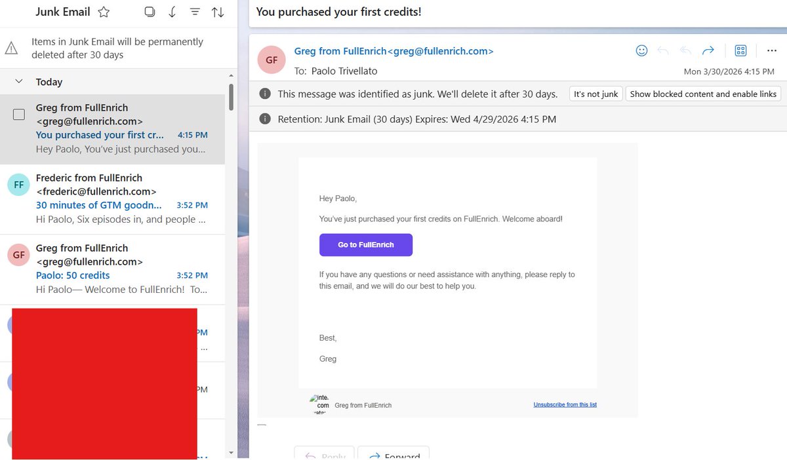Image resolution: width=787 pixels, height=460 pixels.
Task: Click the Reply arrow icon in message header
Action: (x=663, y=50)
